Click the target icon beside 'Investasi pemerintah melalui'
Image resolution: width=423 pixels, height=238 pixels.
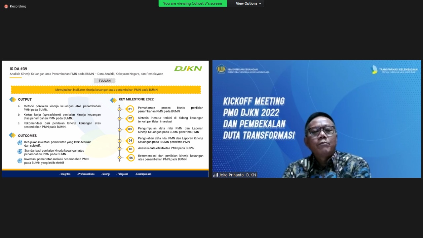coord(20,161)
